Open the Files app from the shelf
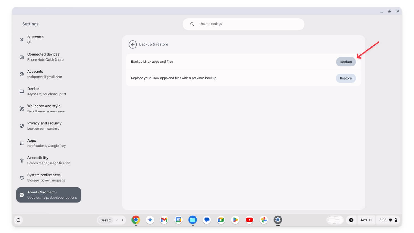 193,220
